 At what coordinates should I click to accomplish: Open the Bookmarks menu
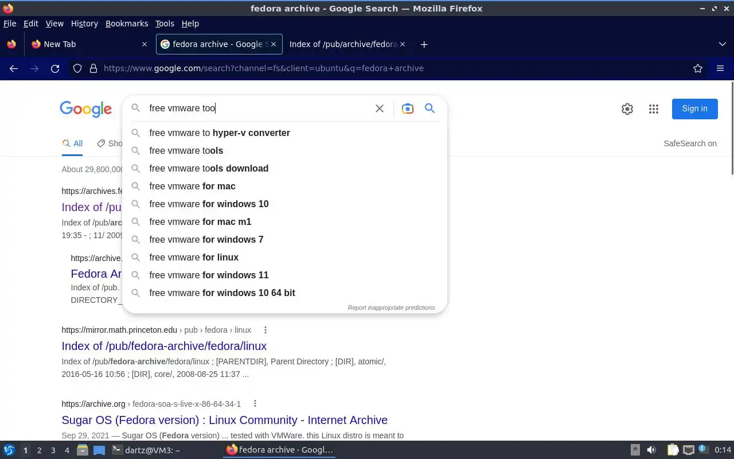pos(127,24)
